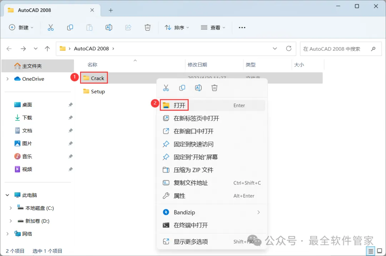Open the 排序 sort dropdown
Screen dimensions: 386x256
(177, 27)
